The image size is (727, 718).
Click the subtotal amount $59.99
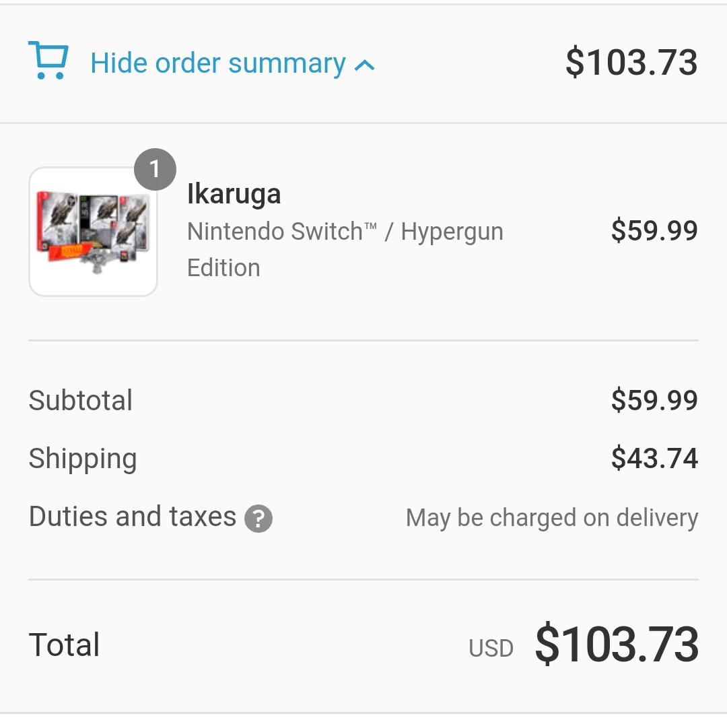(654, 401)
